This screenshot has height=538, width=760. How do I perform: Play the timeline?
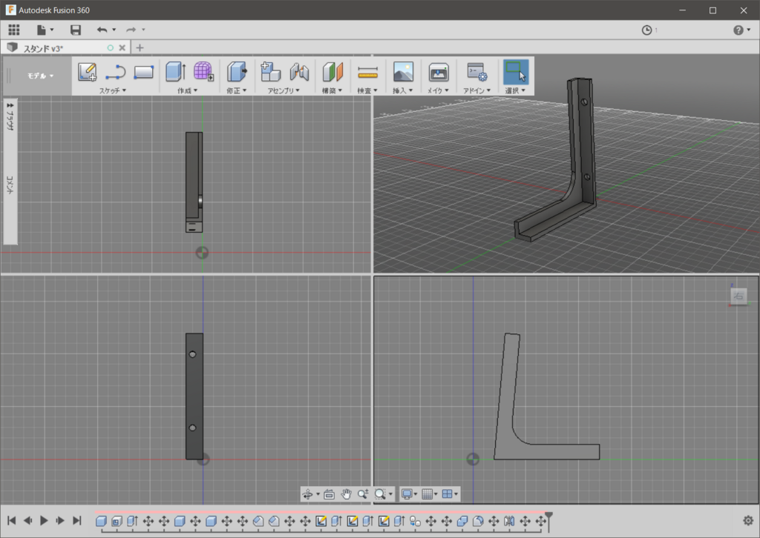click(44, 520)
